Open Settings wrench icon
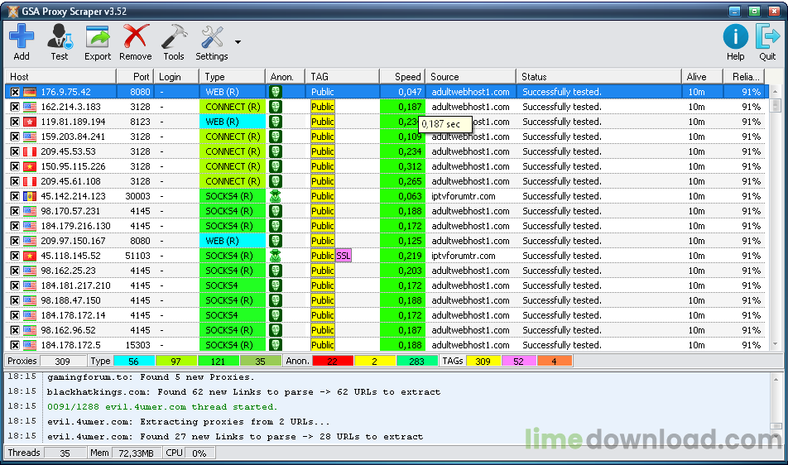The image size is (788, 465). click(212, 37)
